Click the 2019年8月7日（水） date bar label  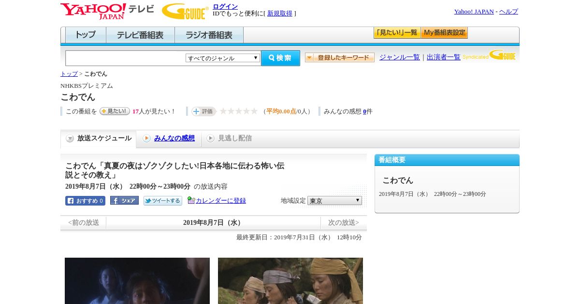pyautogui.click(x=213, y=222)
